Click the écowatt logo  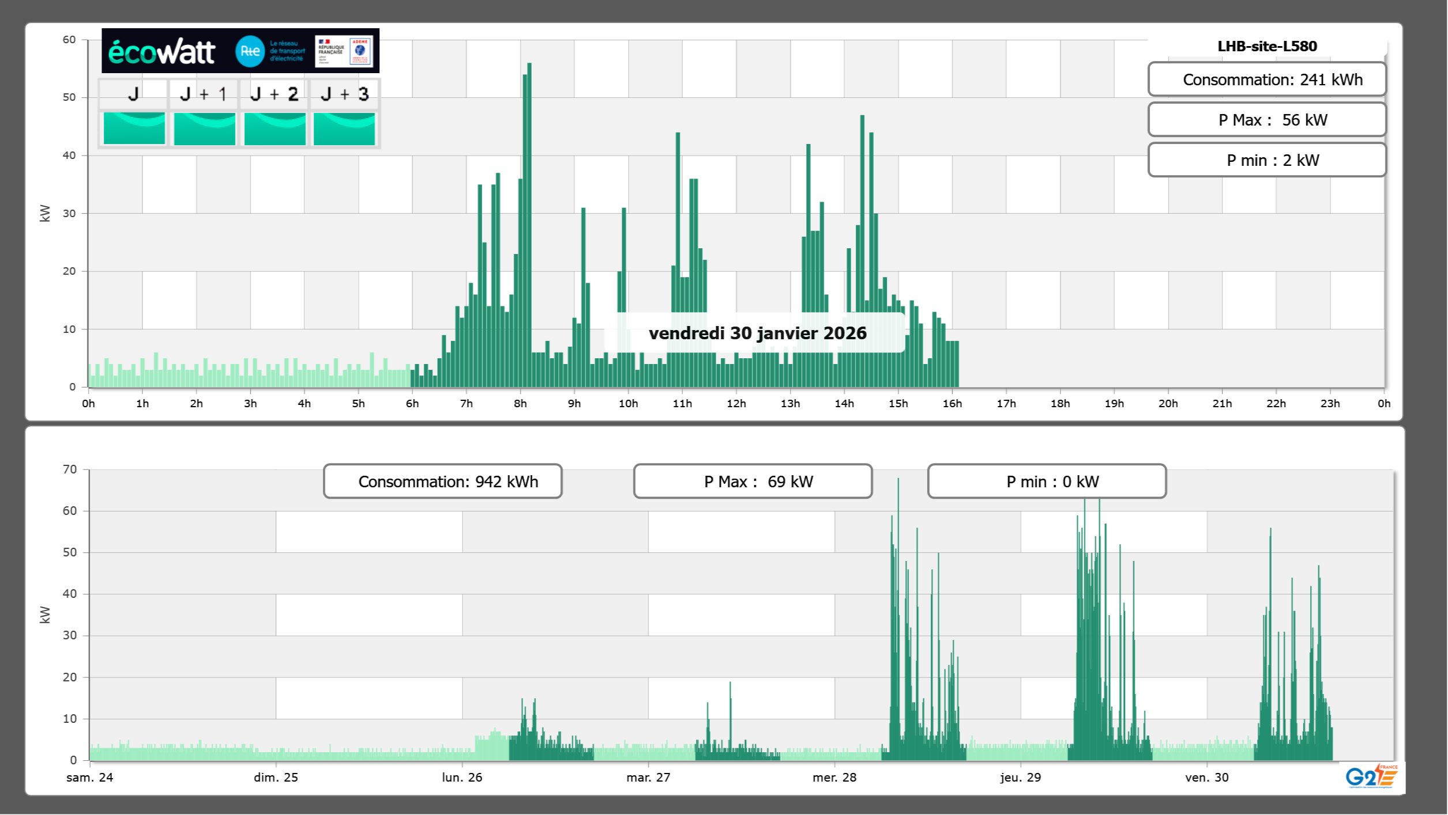pos(161,52)
